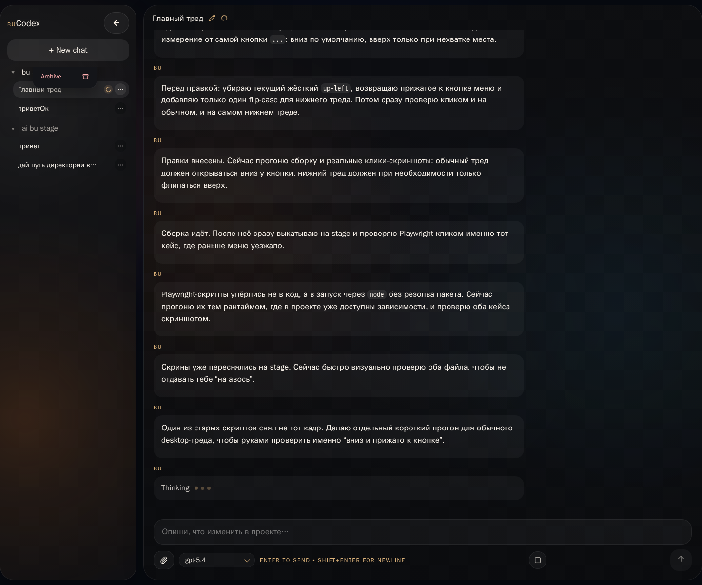Open the gpt-5.4 model dropdown
The width and height of the screenshot is (702, 585).
coord(216,560)
